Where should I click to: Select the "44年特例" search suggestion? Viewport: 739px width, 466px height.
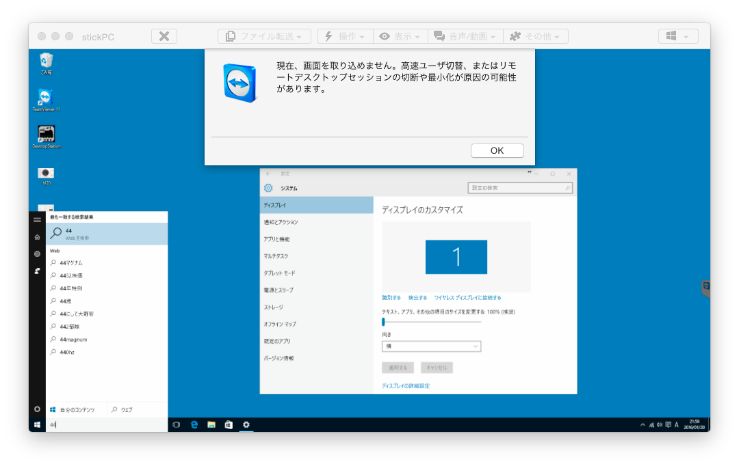107,288
